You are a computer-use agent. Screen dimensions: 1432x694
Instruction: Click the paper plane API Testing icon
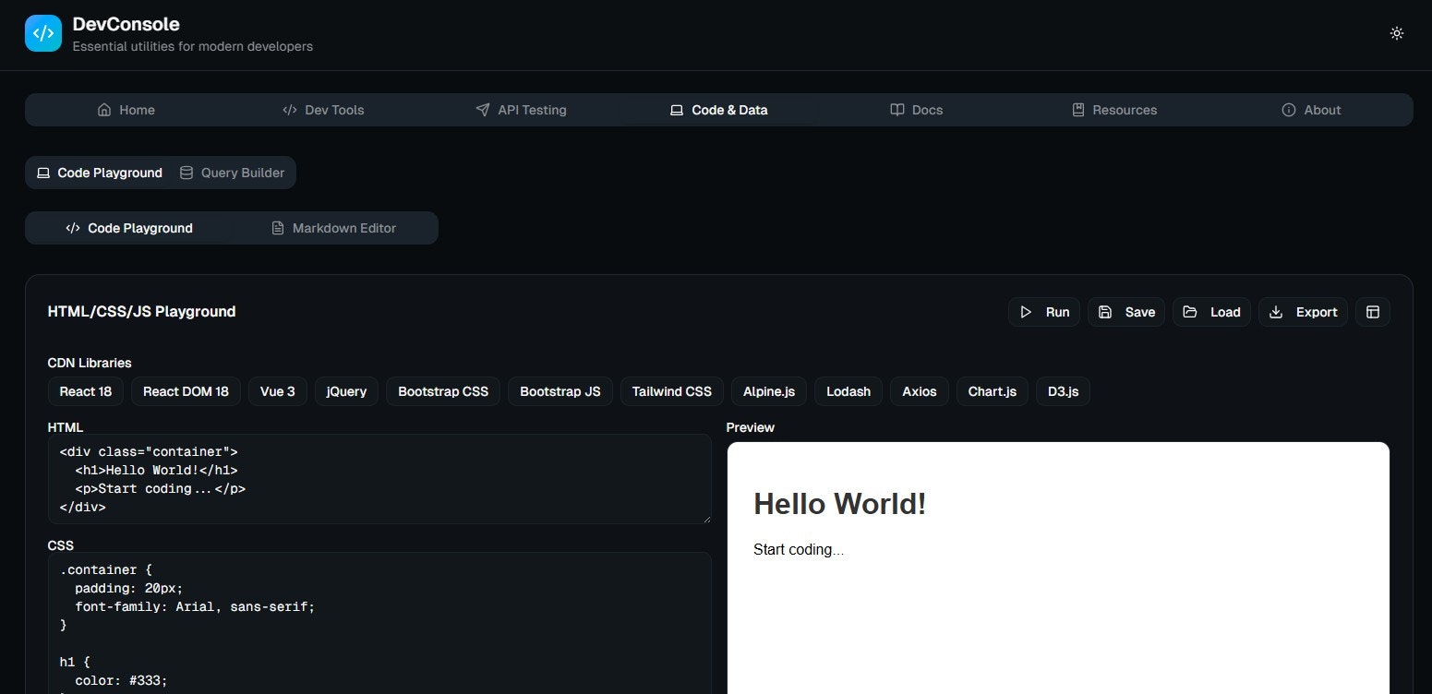[x=483, y=110]
